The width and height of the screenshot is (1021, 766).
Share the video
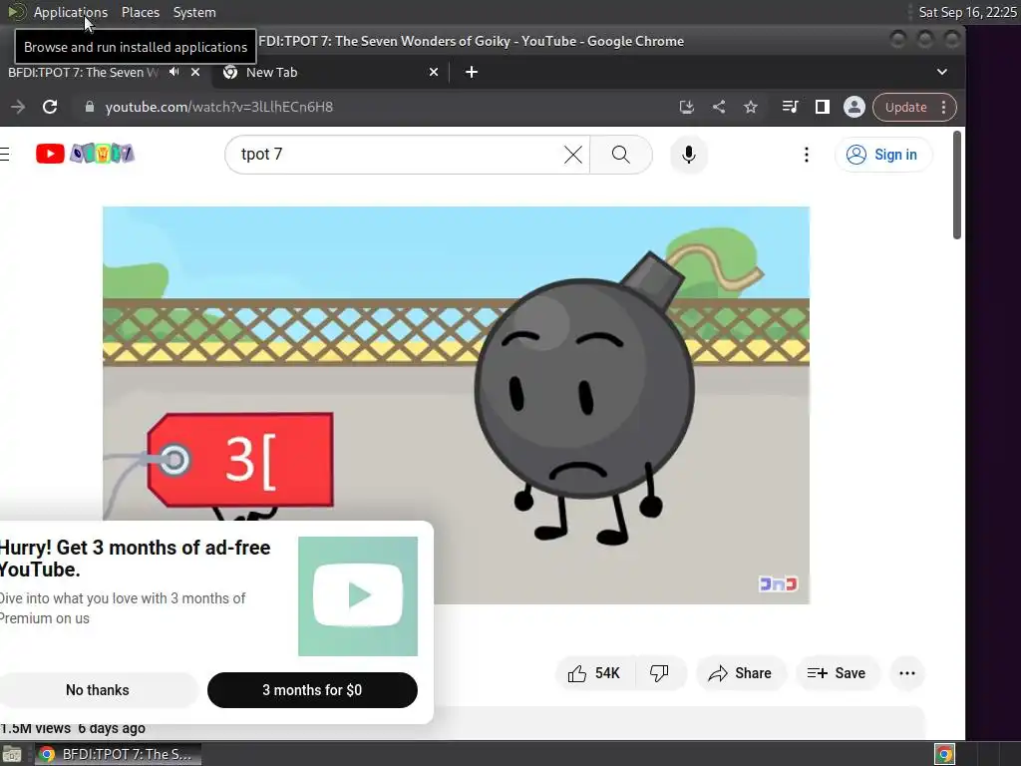tap(741, 673)
